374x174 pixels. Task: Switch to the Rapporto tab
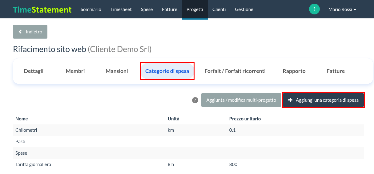click(x=294, y=71)
